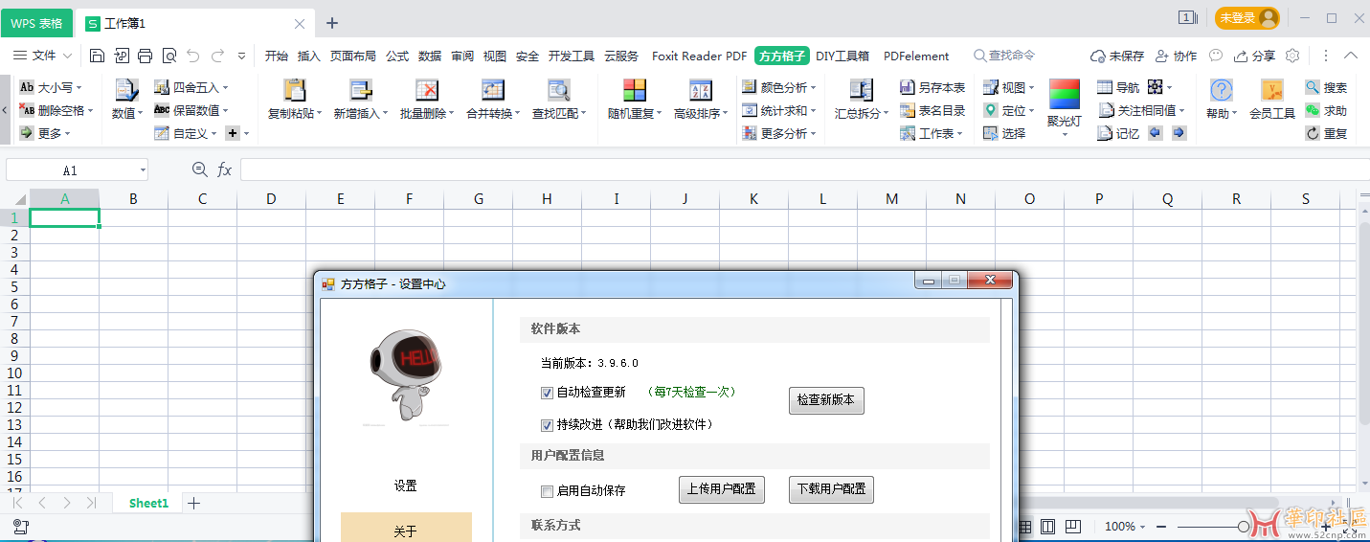Click the 记忆 (memory) icon
The width and height of the screenshot is (1370, 542).
[x=1105, y=133]
